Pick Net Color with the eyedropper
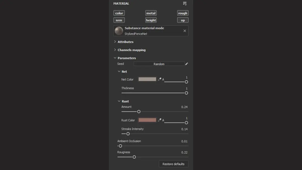This screenshot has height=170, width=302. coord(160,79)
